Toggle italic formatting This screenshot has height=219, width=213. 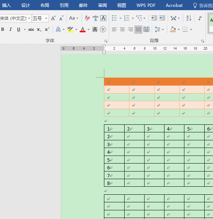point(11,29)
